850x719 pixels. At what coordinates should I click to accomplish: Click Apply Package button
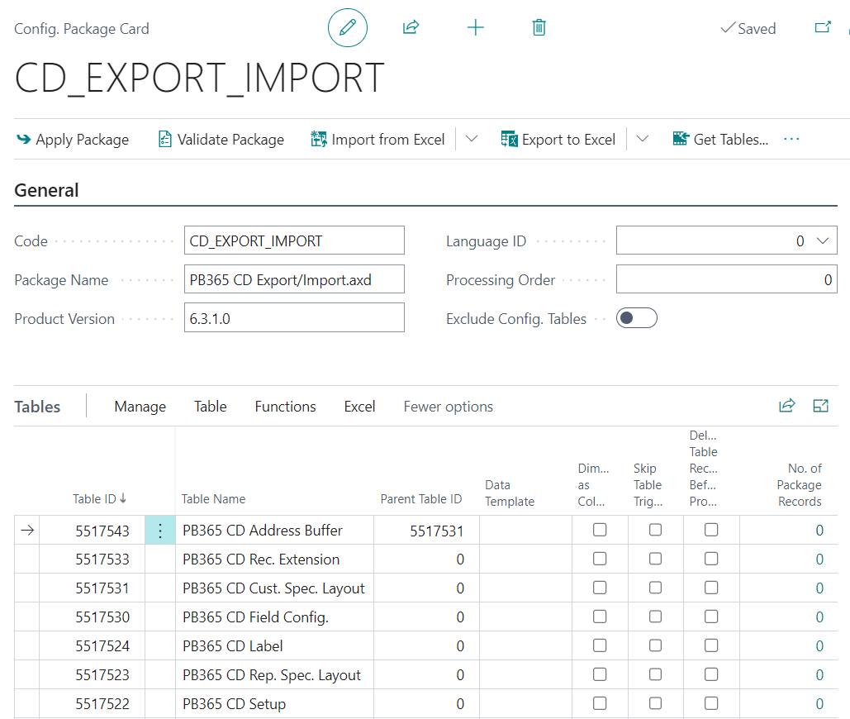pos(73,140)
